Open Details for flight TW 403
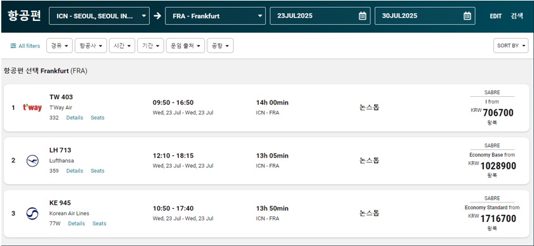 pyautogui.click(x=75, y=118)
